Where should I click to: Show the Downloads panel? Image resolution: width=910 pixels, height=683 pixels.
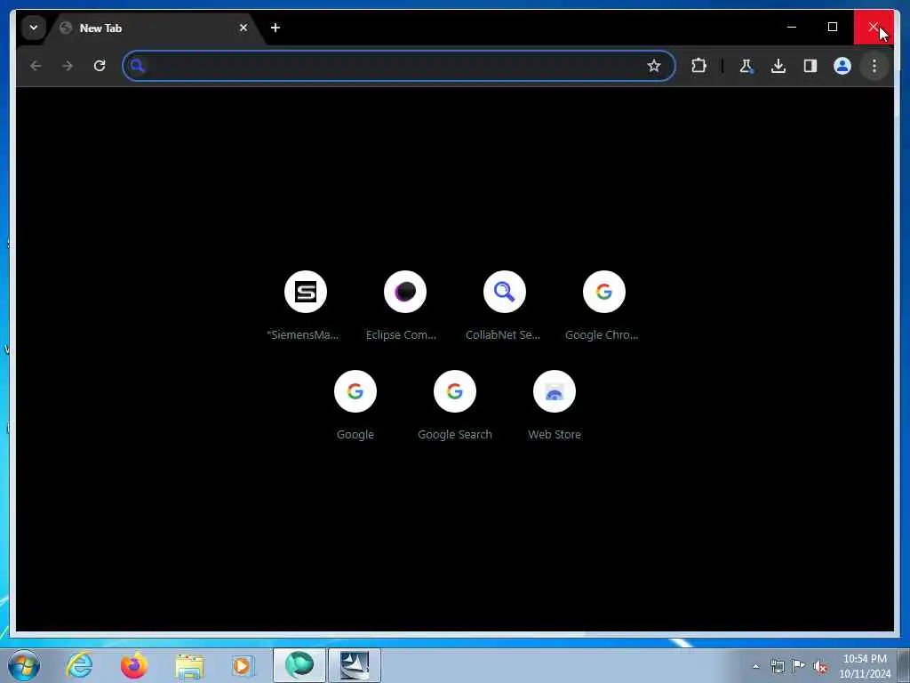click(778, 66)
